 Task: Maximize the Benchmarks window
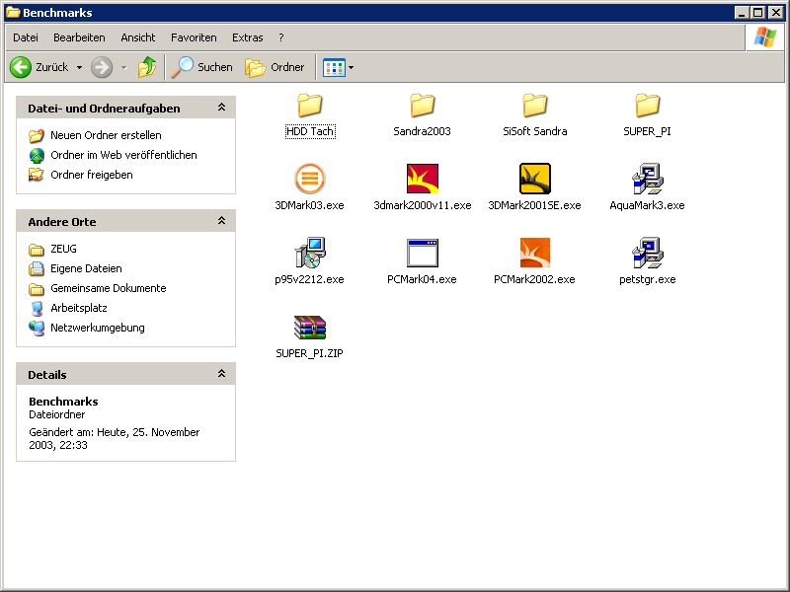pyautogui.click(x=757, y=13)
